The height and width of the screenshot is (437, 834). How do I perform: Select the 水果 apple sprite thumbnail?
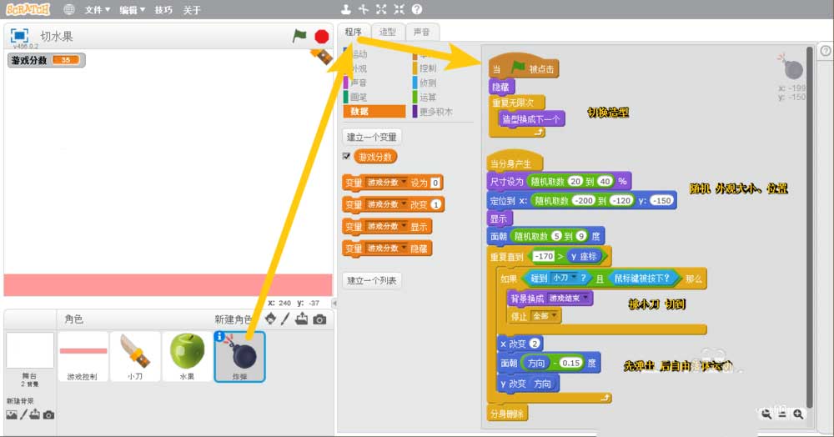pyautogui.click(x=188, y=354)
